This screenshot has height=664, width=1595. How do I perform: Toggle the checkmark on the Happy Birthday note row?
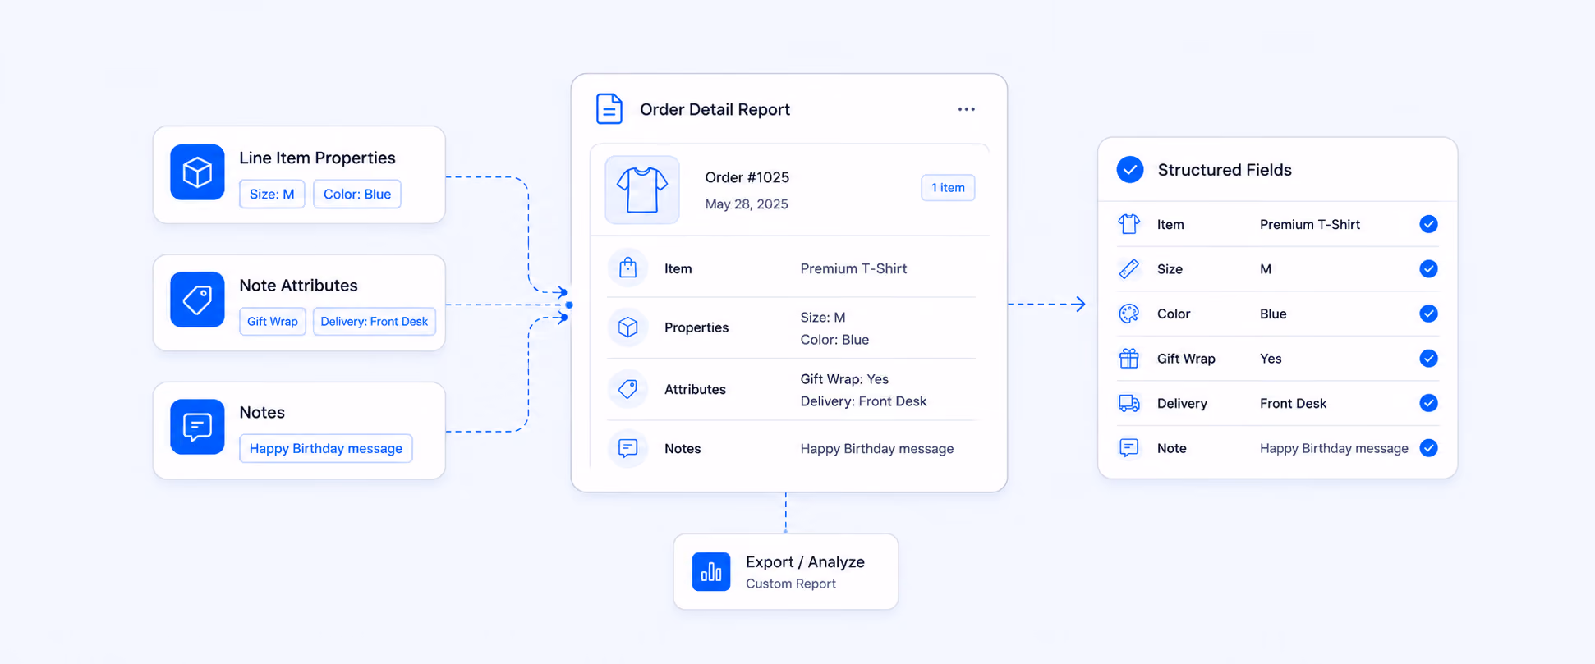pos(1428,447)
